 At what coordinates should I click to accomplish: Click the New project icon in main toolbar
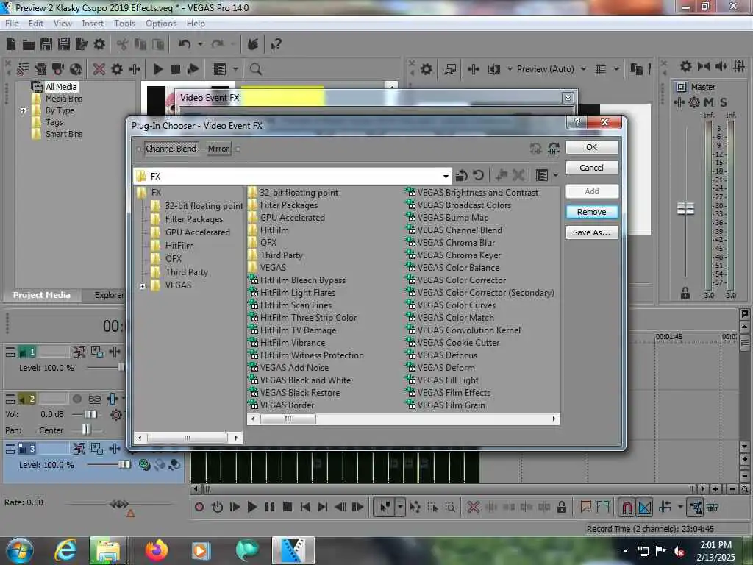coord(11,45)
